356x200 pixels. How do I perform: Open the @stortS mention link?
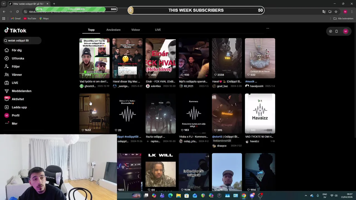217,137
